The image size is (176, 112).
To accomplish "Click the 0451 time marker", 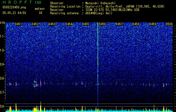I will [x=18, y=24].
